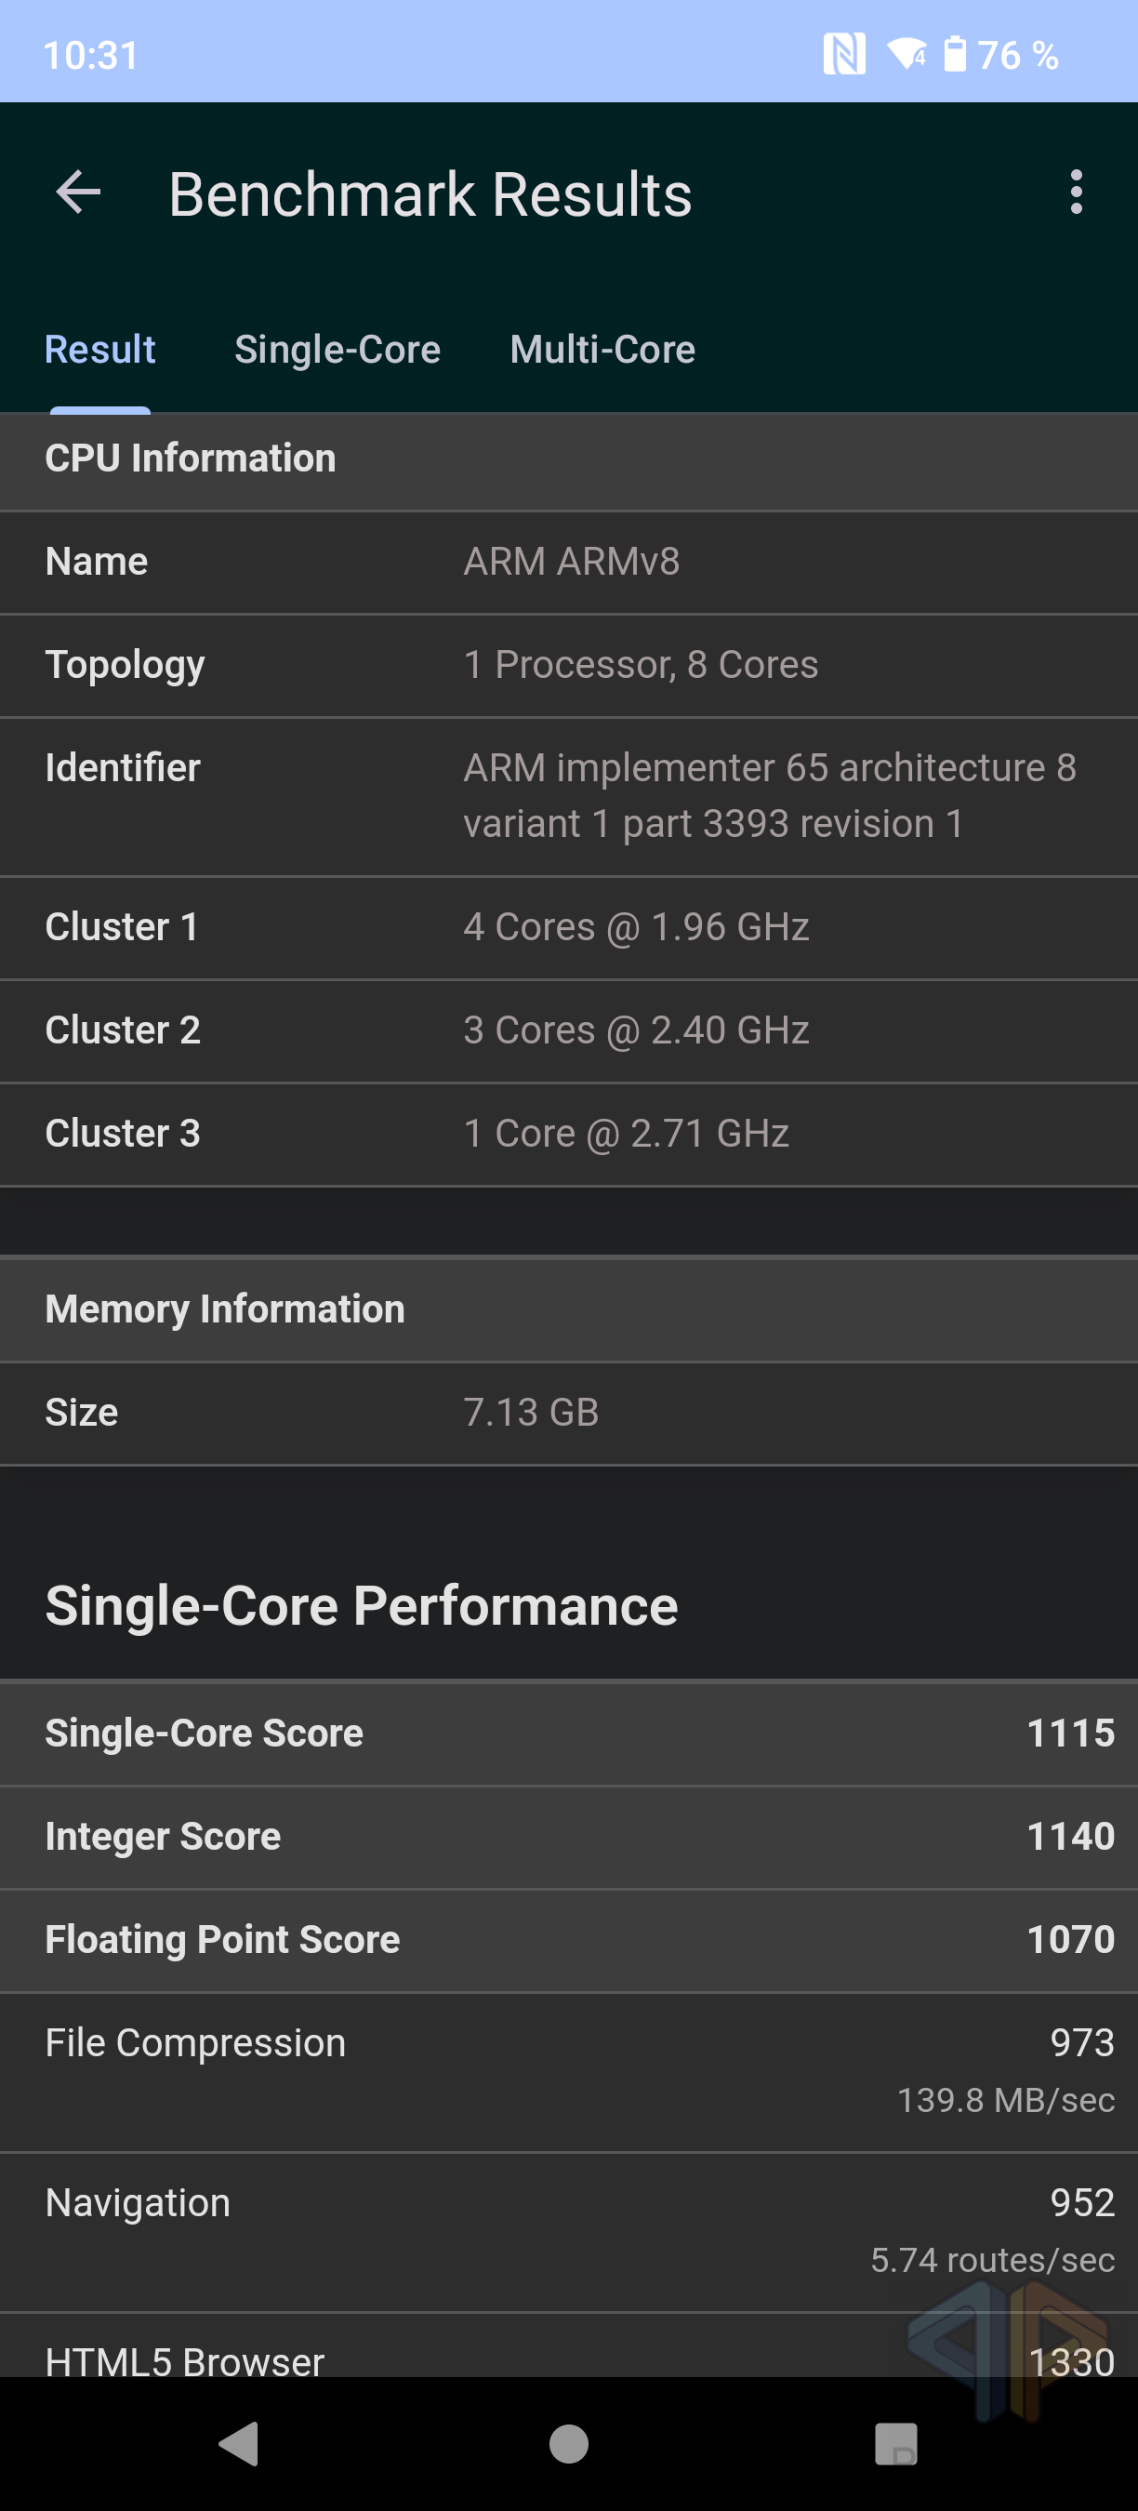Screen dimensions: 1138x2511
Task: Tap the Android home circle button
Action: click(x=569, y=2443)
